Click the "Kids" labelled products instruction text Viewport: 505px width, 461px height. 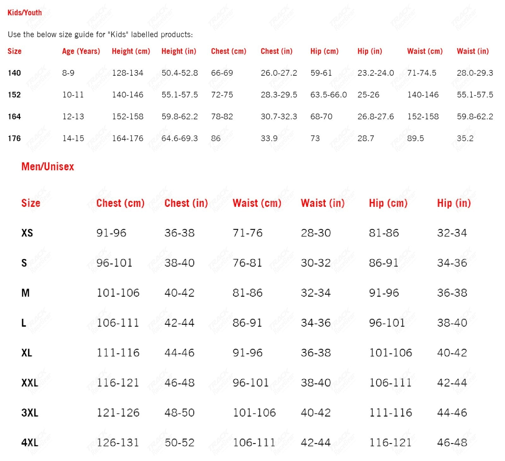pyautogui.click(x=100, y=34)
